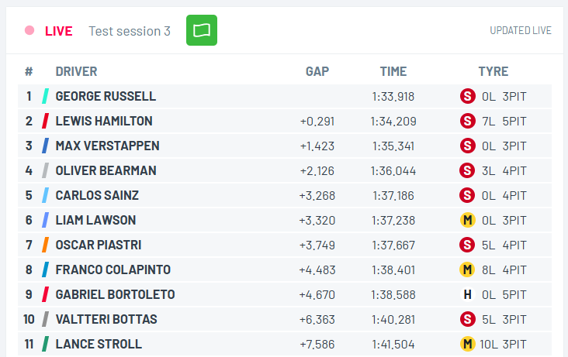Click Carlos Sainz's team color stripe

pos(46,195)
